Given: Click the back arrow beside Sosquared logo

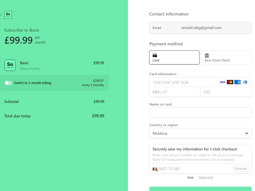Looking at the screenshot, I should [1, 15].
